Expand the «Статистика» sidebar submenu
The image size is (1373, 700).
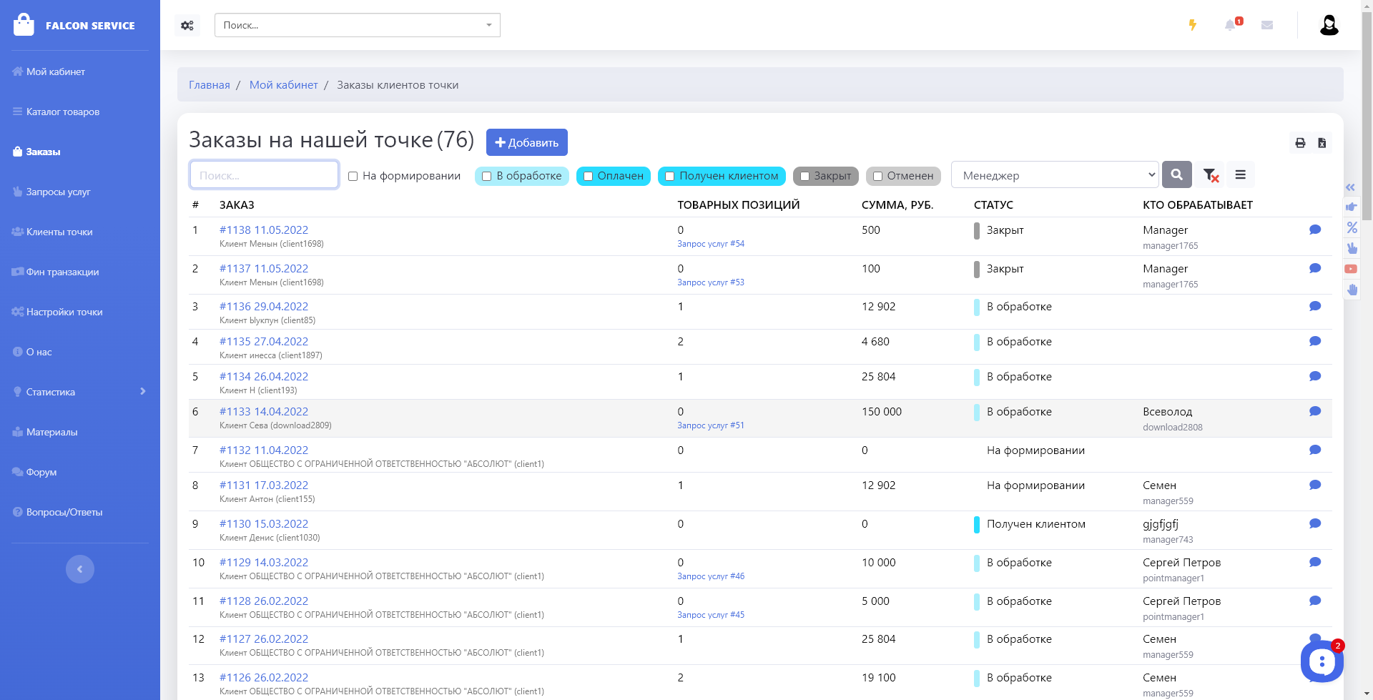pos(142,392)
